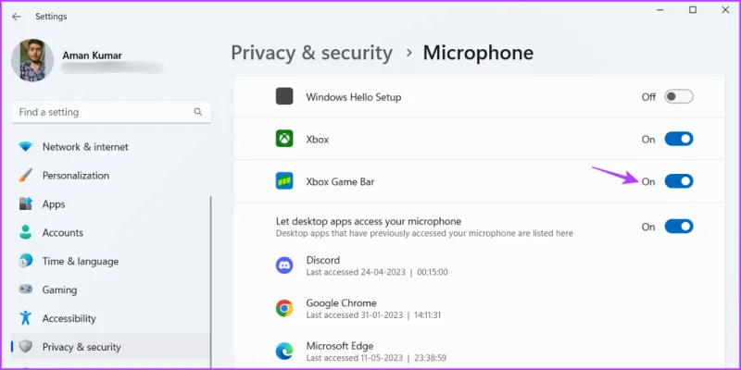Click the Microsoft Edge last accessed text
741x370 pixels.
[376, 358]
